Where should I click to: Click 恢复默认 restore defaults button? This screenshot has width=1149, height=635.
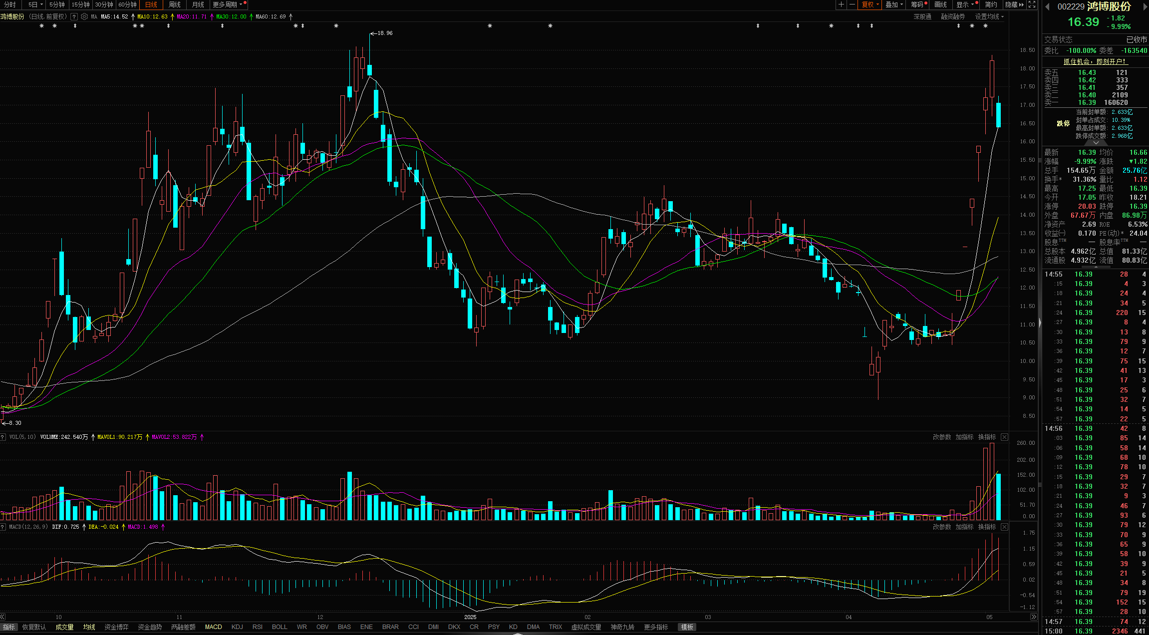(34, 627)
